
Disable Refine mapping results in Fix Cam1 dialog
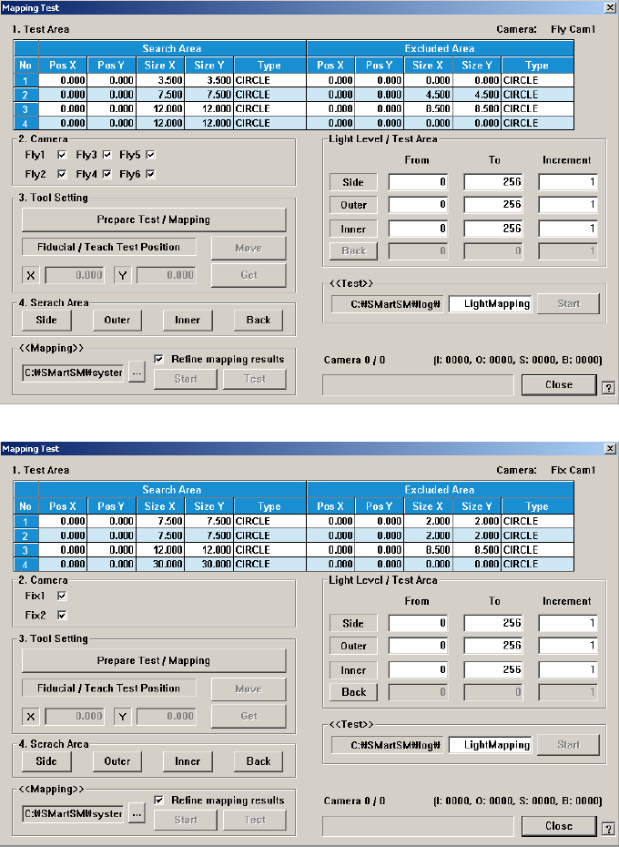[x=159, y=801]
